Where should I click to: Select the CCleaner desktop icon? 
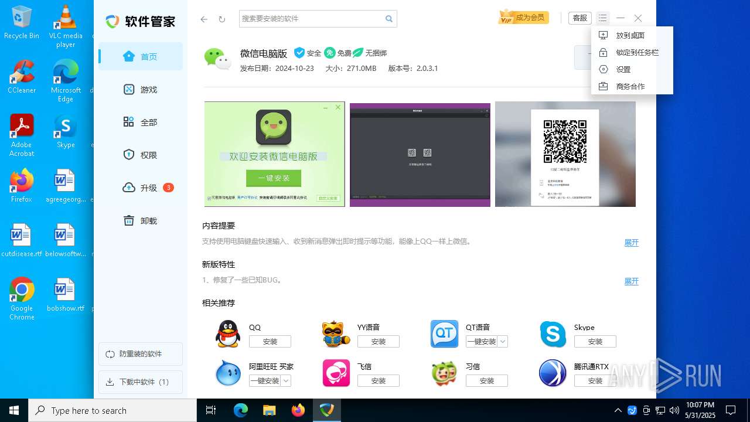coord(22,77)
